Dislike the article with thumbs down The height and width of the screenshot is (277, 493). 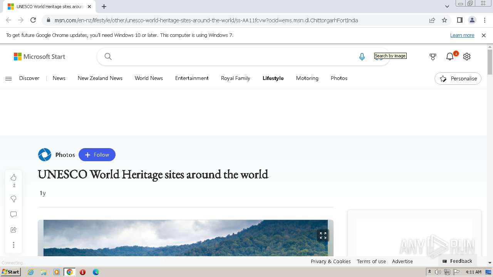[13, 199]
